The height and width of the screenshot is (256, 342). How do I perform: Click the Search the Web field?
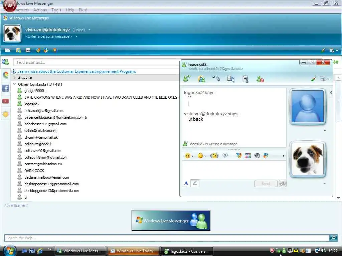pos(167,238)
